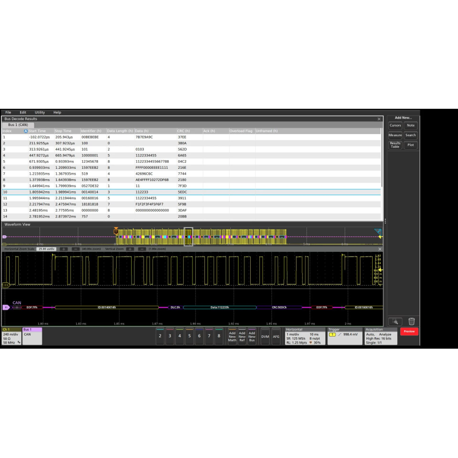458x458 pixels.
Task: Click the Add New Bus badge
Action: pyautogui.click(x=252, y=337)
